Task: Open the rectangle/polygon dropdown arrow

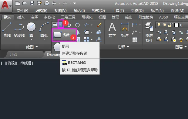Action: [x=60, y=25]
